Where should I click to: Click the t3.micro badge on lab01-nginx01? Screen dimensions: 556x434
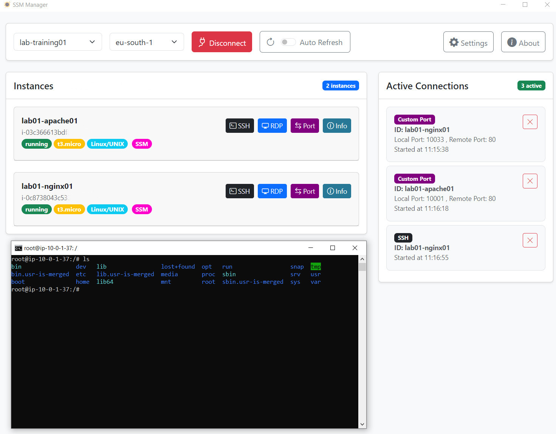tap(69, 209)
